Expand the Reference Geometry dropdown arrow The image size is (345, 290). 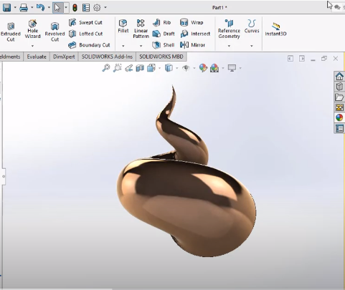[x=229, y=46]
